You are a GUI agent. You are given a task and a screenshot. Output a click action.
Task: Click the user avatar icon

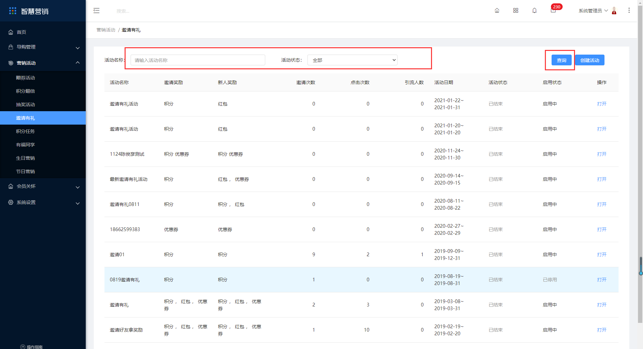[x=614, y=11]
